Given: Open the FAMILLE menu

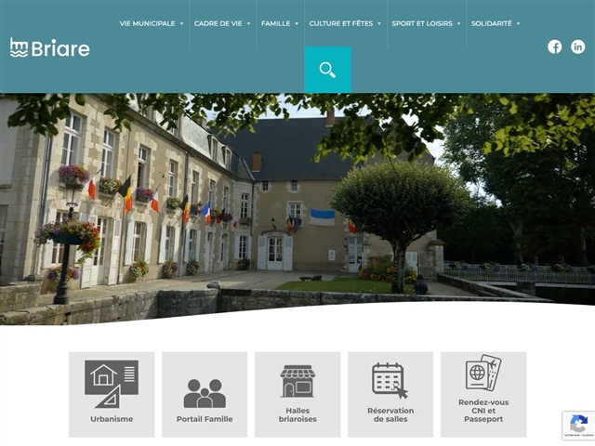Looking at the screenshot, I should point(275,23).
